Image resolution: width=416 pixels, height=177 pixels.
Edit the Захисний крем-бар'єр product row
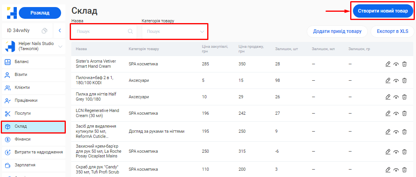tap(388, 152)
